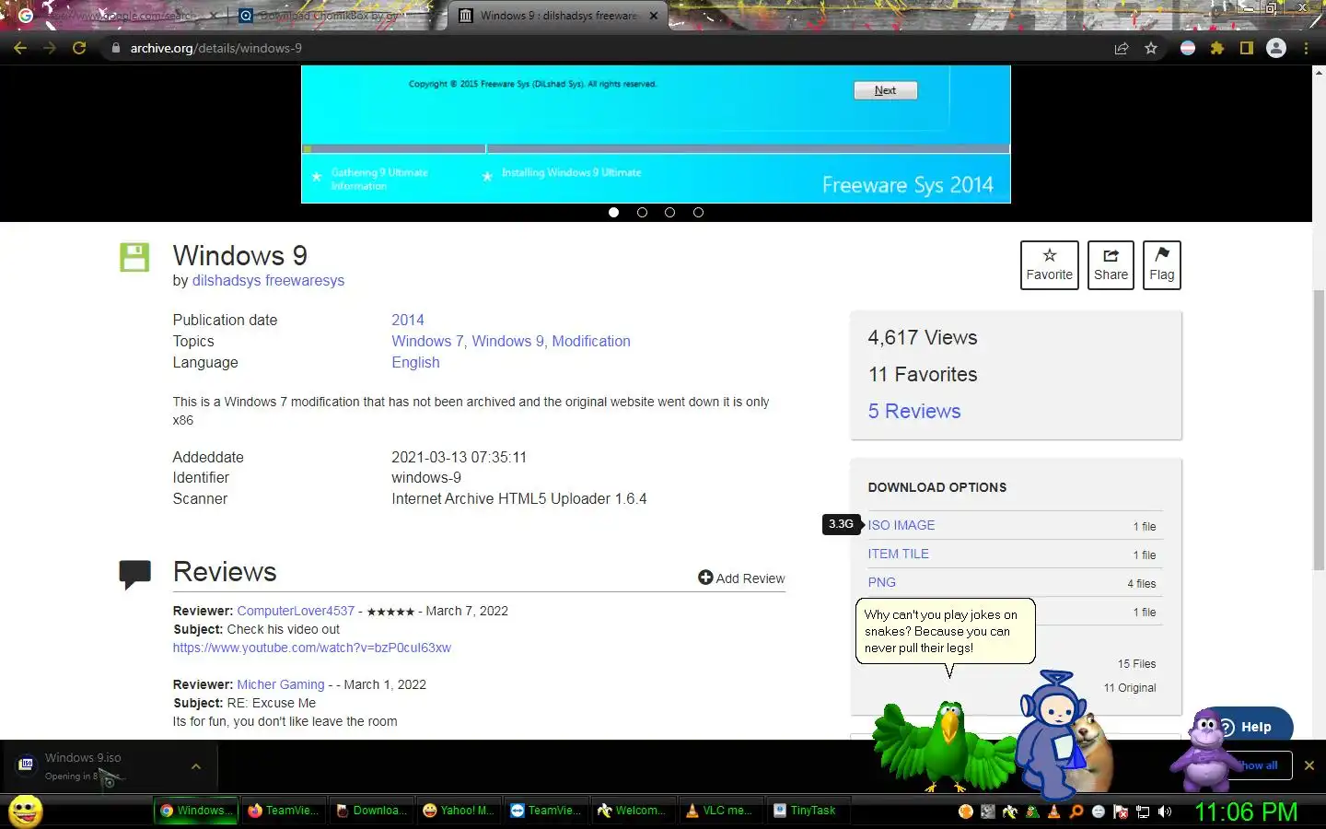The image size is (1326, 829).
Task: Click the green floppy disk software icon
Action: point(134,257)
